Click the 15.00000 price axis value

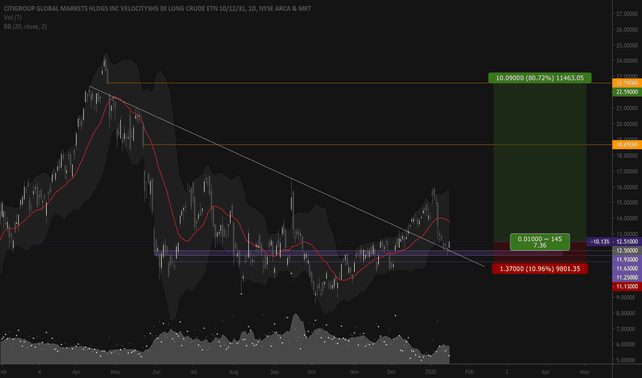click(x=628, y=203)
